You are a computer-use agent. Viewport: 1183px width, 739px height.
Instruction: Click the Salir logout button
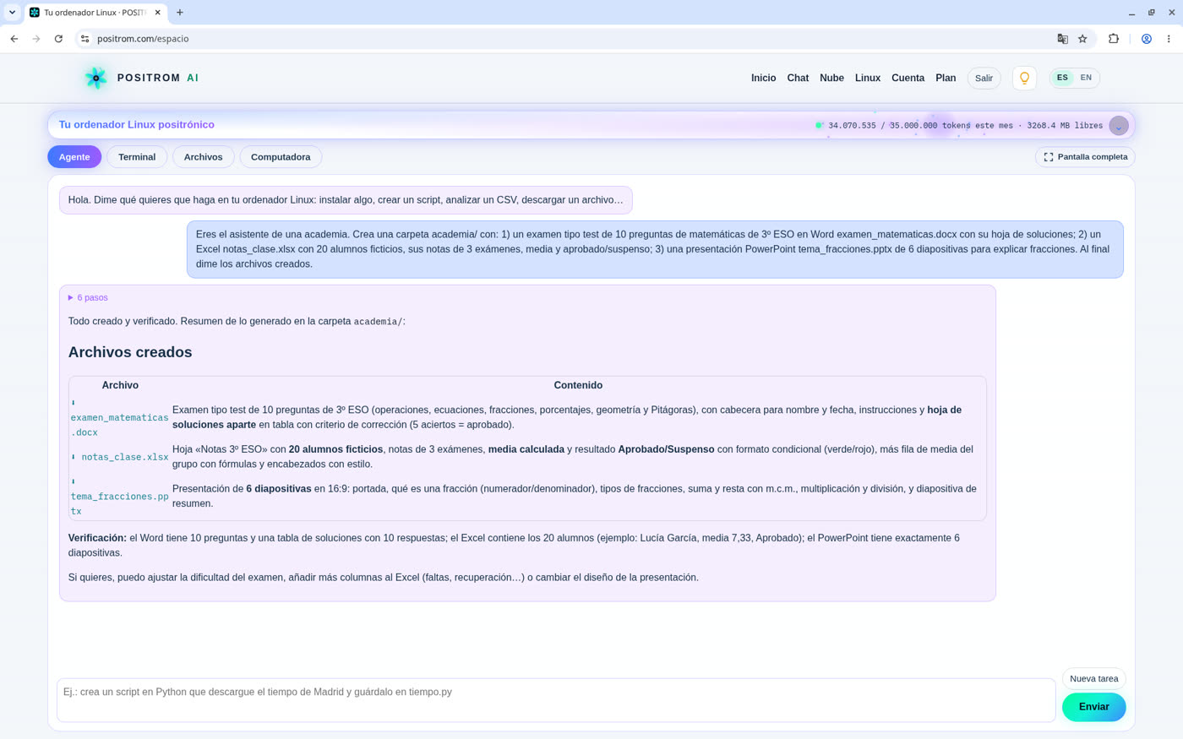(984, 78)
